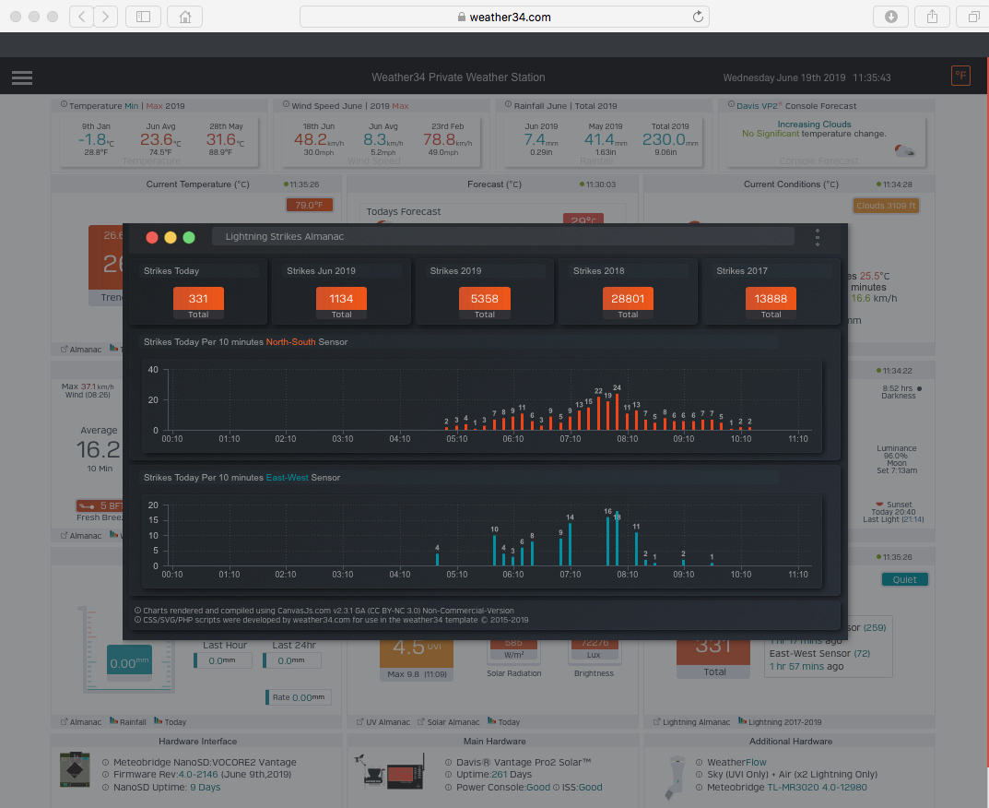989x808 pixels.
Task: Open the Lightning Almanac link
Action: pyautogui.click(x=691, y=722)
